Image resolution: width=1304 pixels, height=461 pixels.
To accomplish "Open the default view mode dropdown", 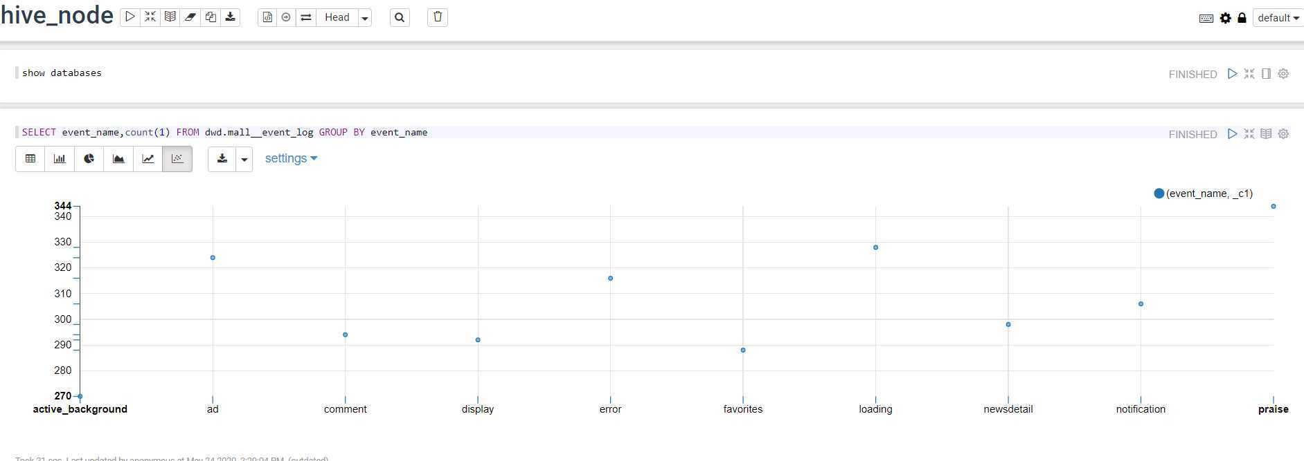I will pos(1278,18).
